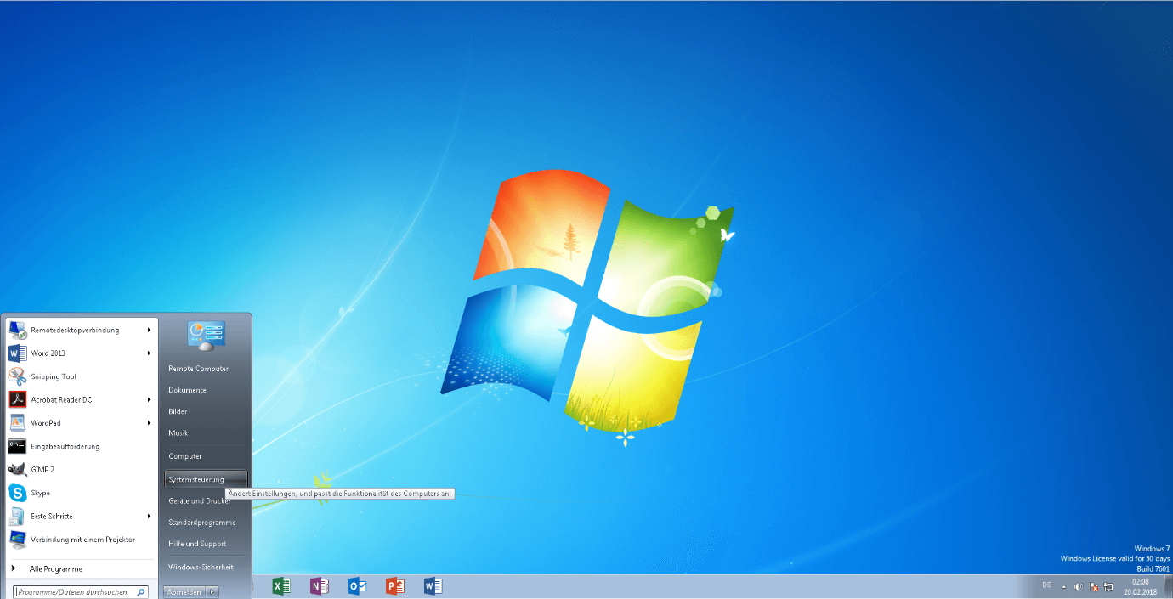Open the Skype icon
Image resolution: width=1173 pixels, height=599 pixels.
18,493
